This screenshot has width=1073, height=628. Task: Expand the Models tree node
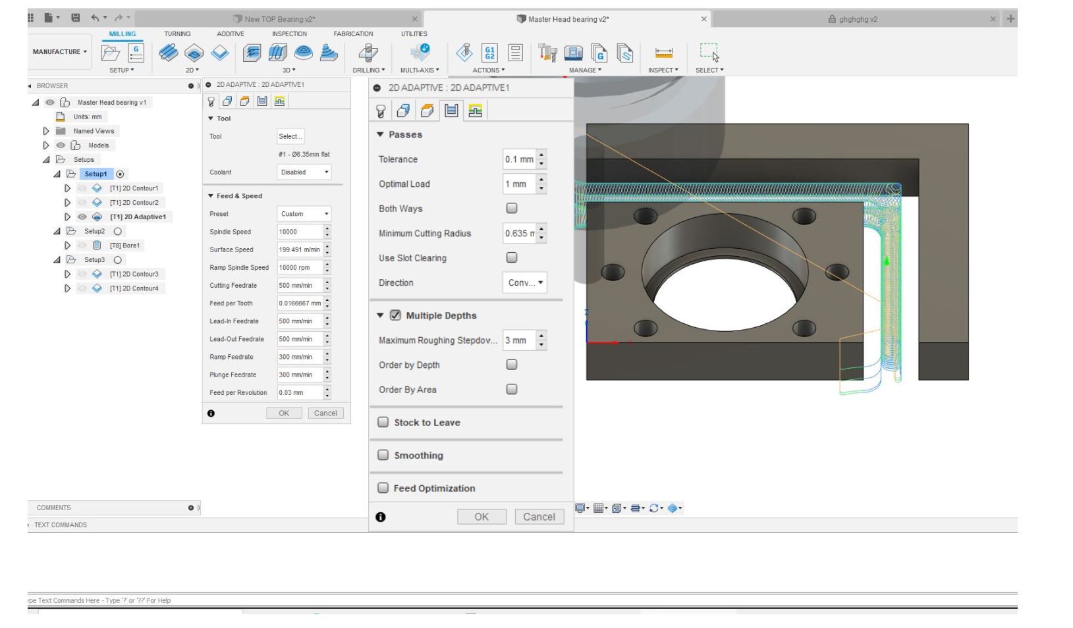pos(46,145)
